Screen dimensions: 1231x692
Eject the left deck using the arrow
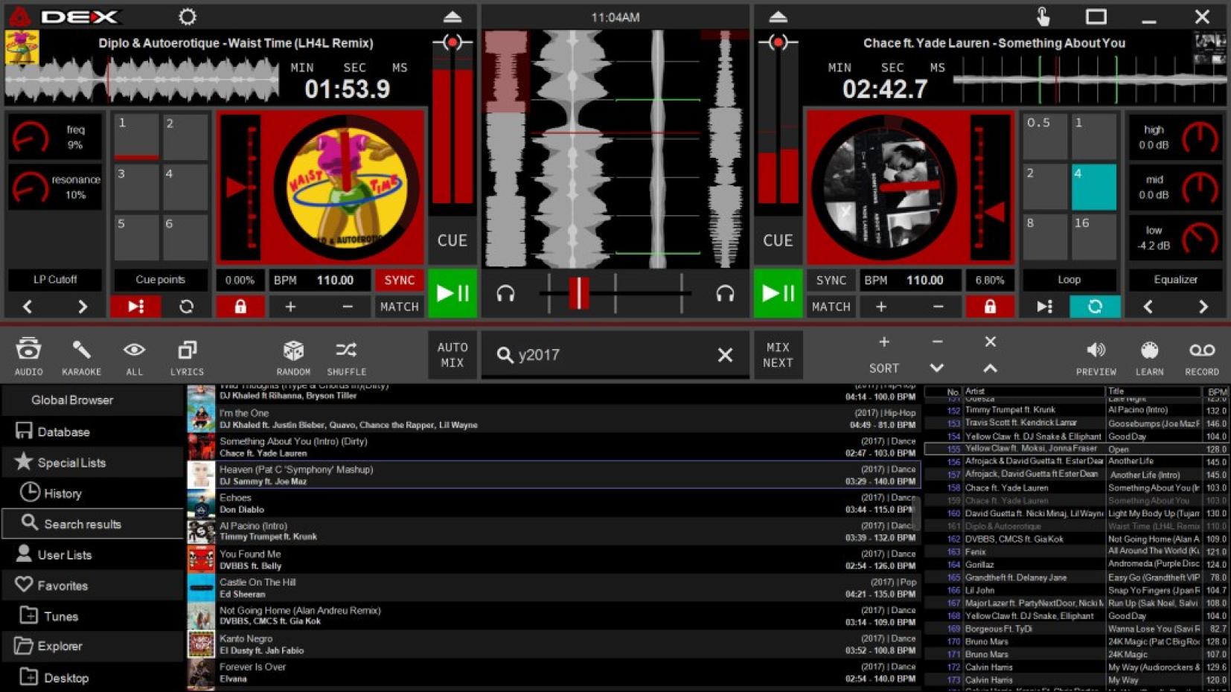coord(452,17)
